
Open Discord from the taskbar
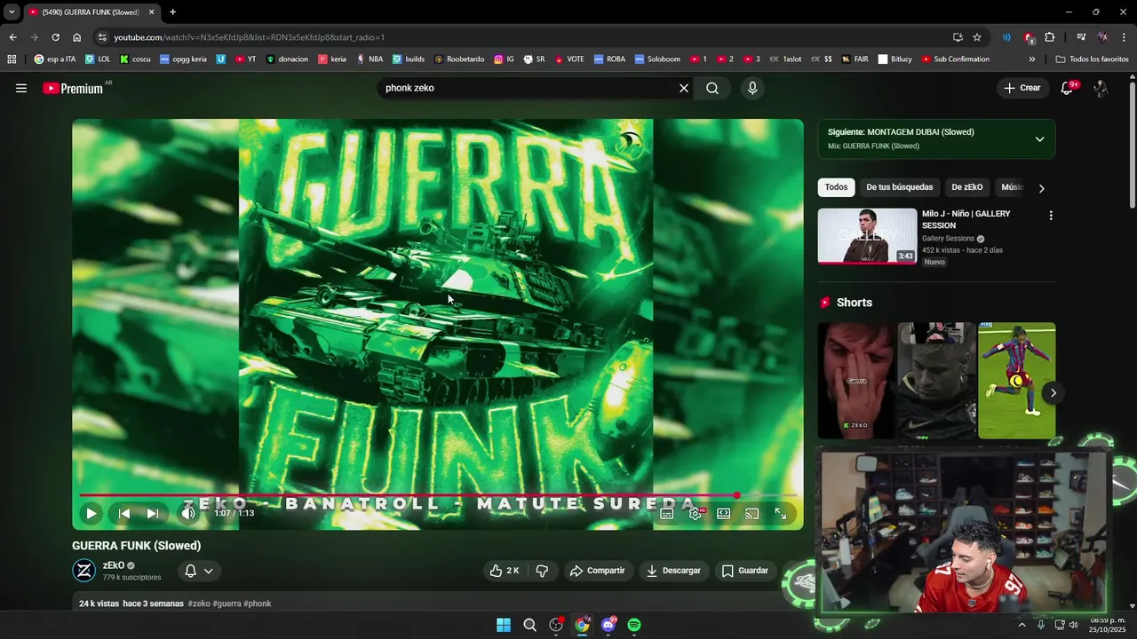[x=608, y=625]
